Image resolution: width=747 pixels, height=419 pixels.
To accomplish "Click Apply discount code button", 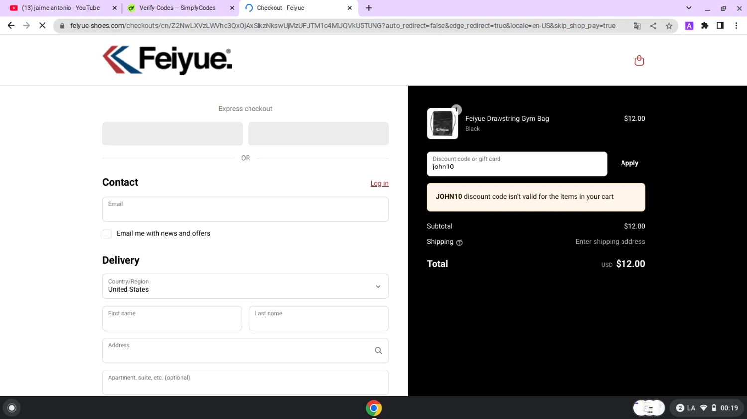I will pos(629,163).
